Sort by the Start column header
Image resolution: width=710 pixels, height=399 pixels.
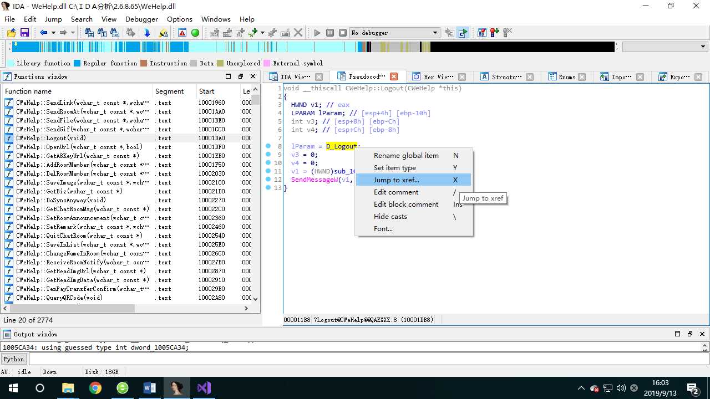[x=219, y=91]
